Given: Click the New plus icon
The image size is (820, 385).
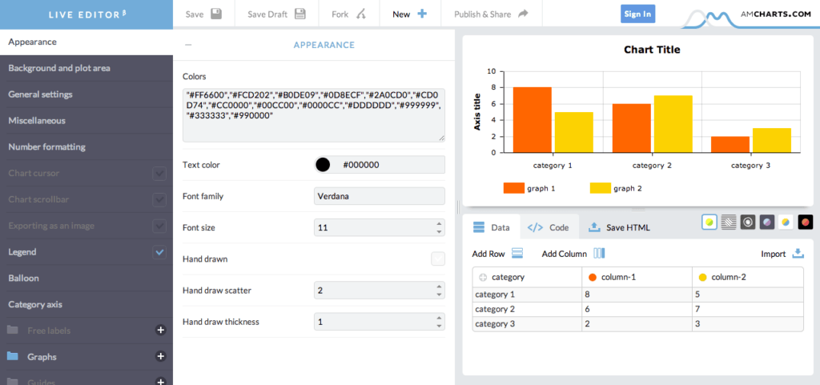Looking at the screenshot, I should (x=422, y=14).
